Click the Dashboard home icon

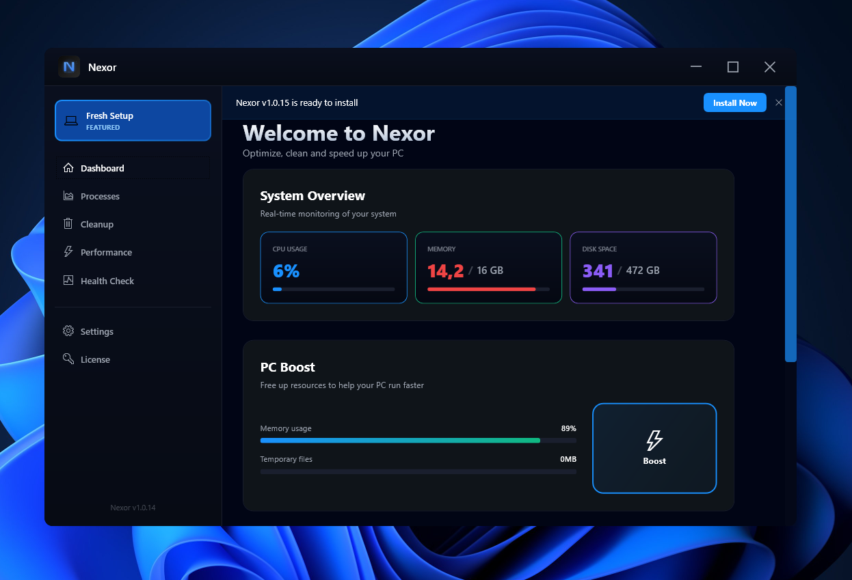(68, 168)
